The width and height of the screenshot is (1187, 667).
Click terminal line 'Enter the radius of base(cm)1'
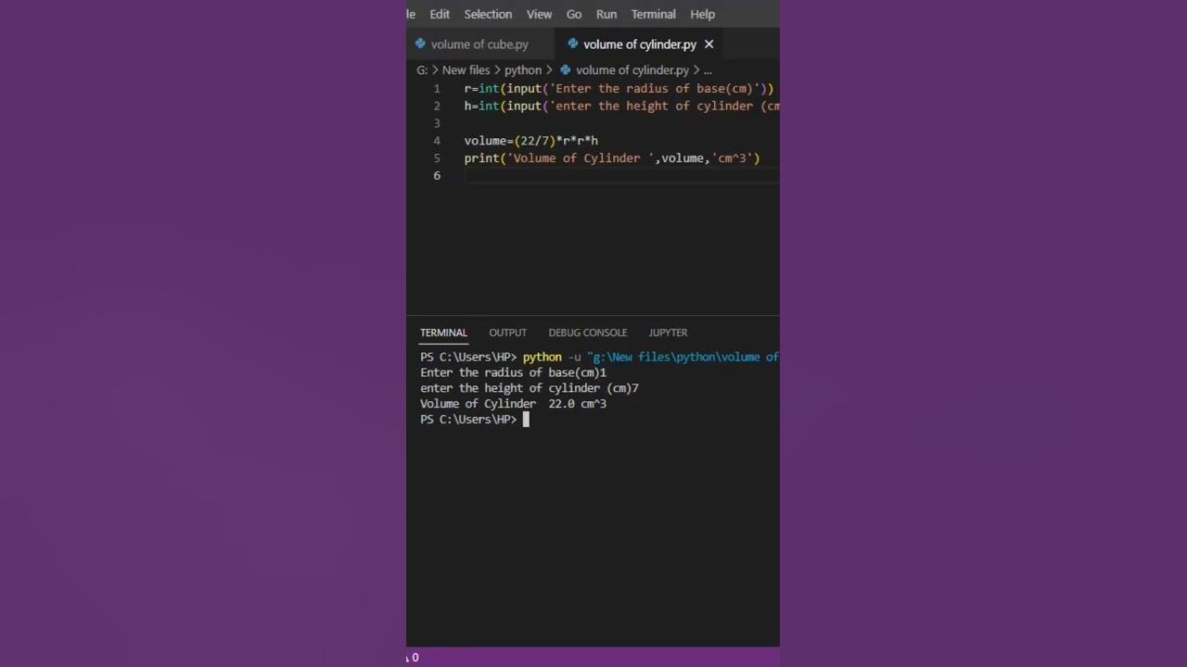tap(513, 372)
